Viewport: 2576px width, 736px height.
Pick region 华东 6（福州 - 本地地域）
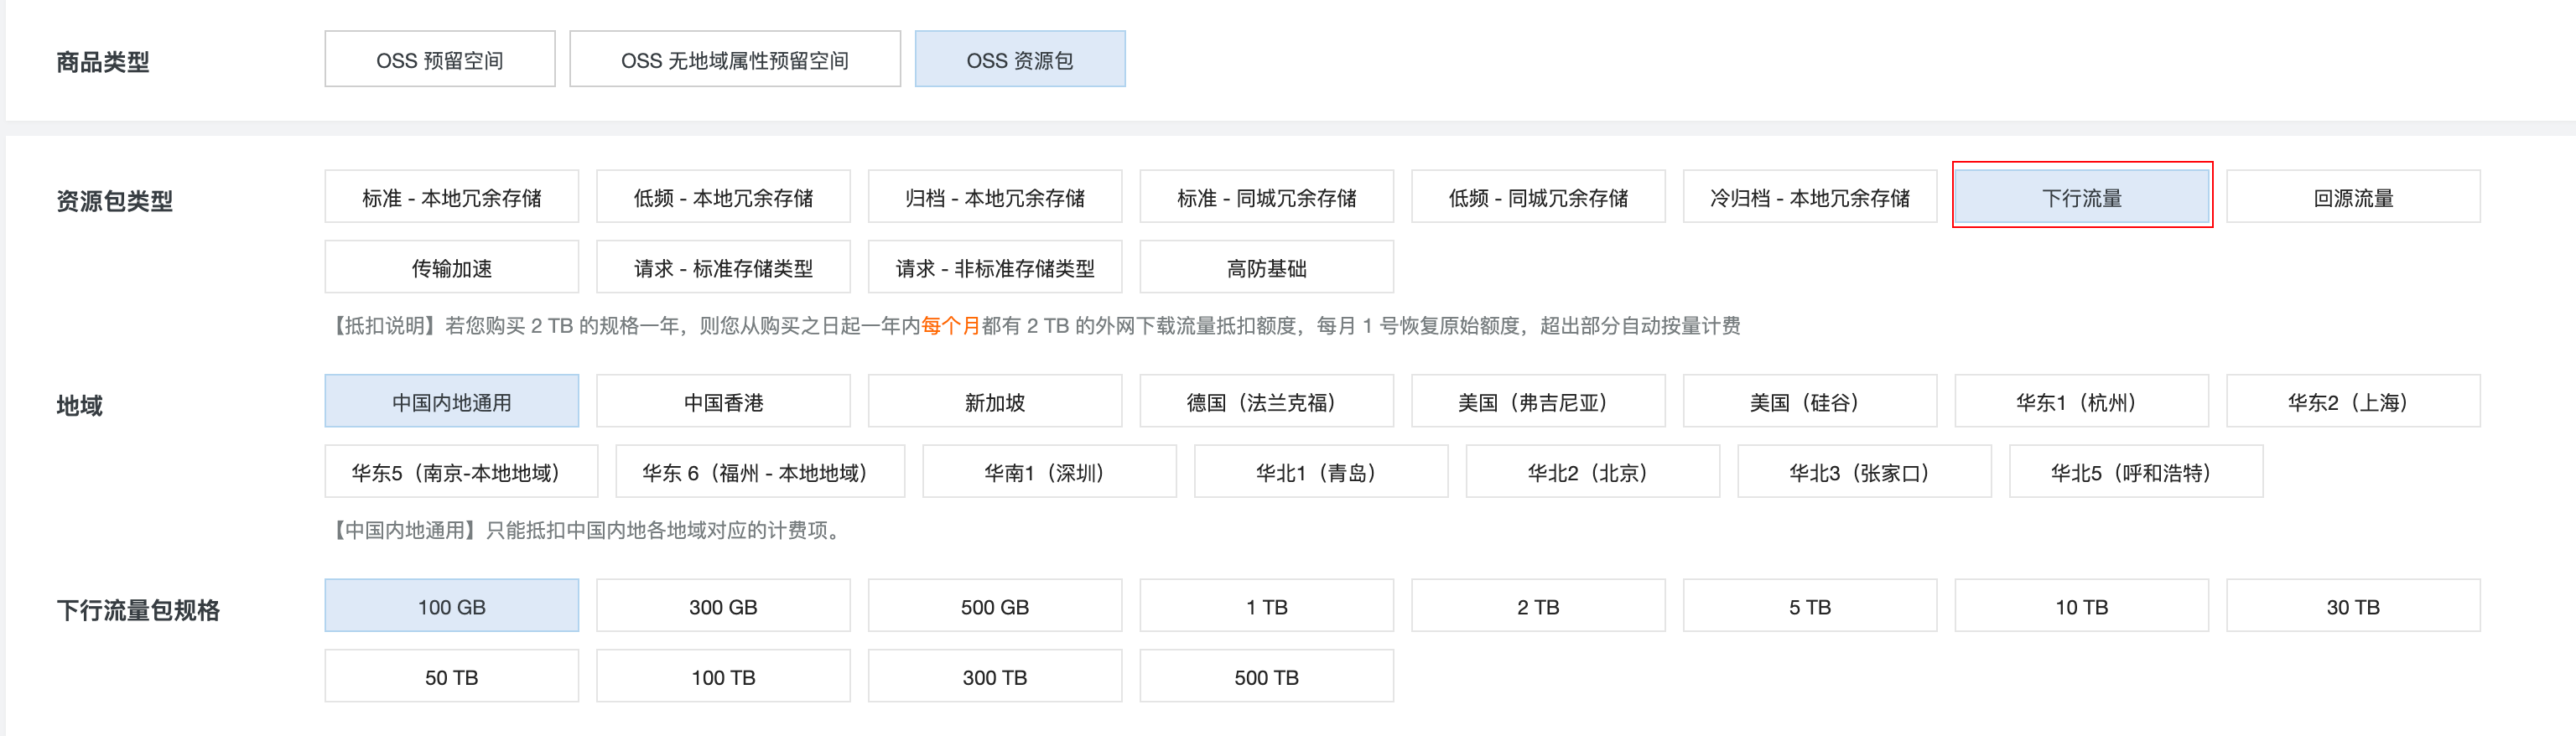point(760,471)
